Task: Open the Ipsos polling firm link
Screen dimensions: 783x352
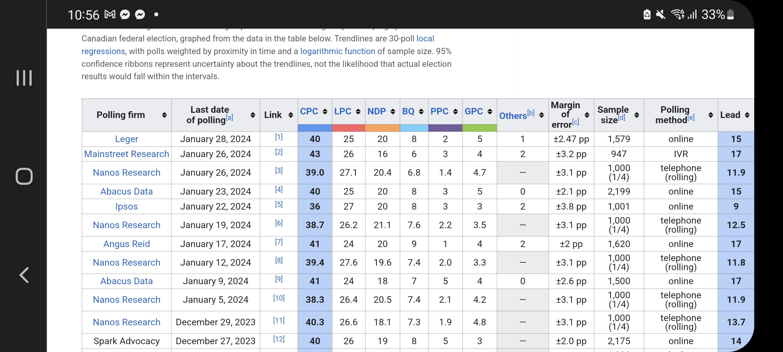Action: [127, 207]
